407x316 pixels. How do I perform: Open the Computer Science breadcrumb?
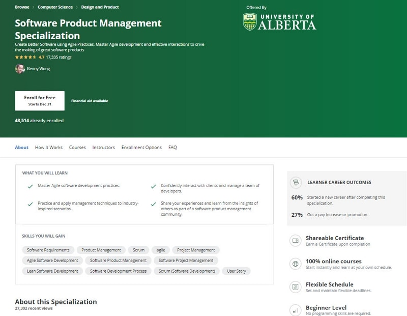coord(55,7)
